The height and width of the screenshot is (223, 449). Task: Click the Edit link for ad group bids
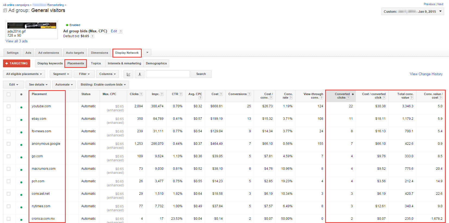114,31
